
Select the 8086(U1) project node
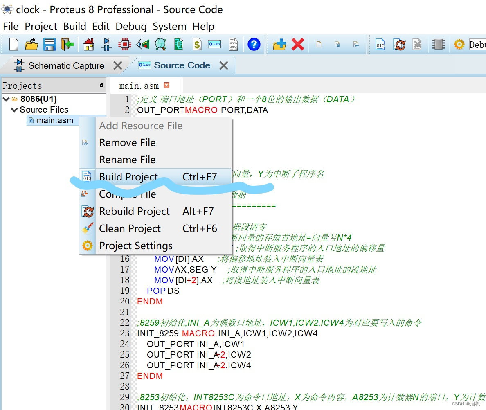coord(38,99)
